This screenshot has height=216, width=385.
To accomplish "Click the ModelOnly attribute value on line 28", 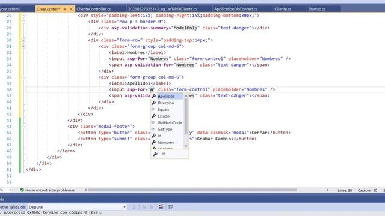I will 185,28.
